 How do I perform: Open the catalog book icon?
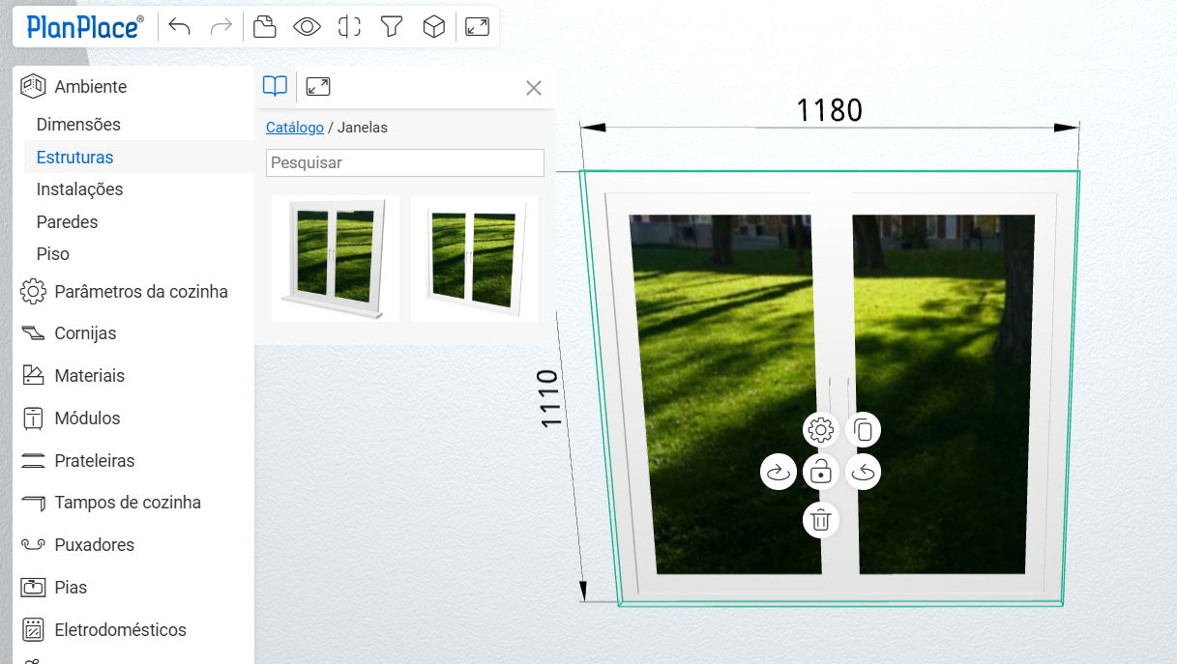click(x=275, y=87)
